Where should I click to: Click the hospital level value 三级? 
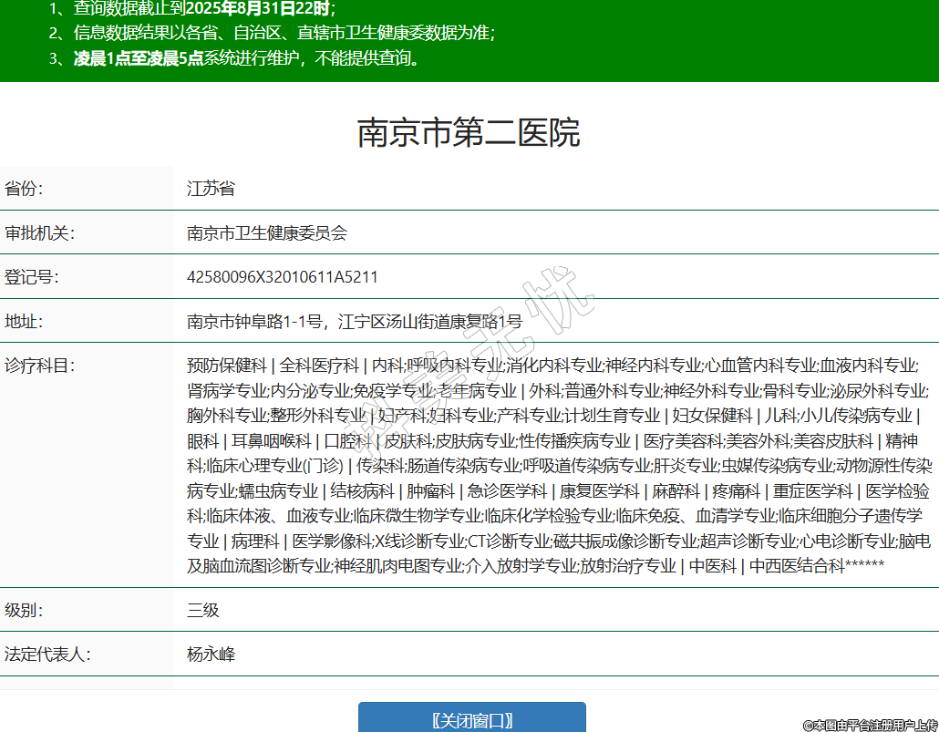coord(203,610)
